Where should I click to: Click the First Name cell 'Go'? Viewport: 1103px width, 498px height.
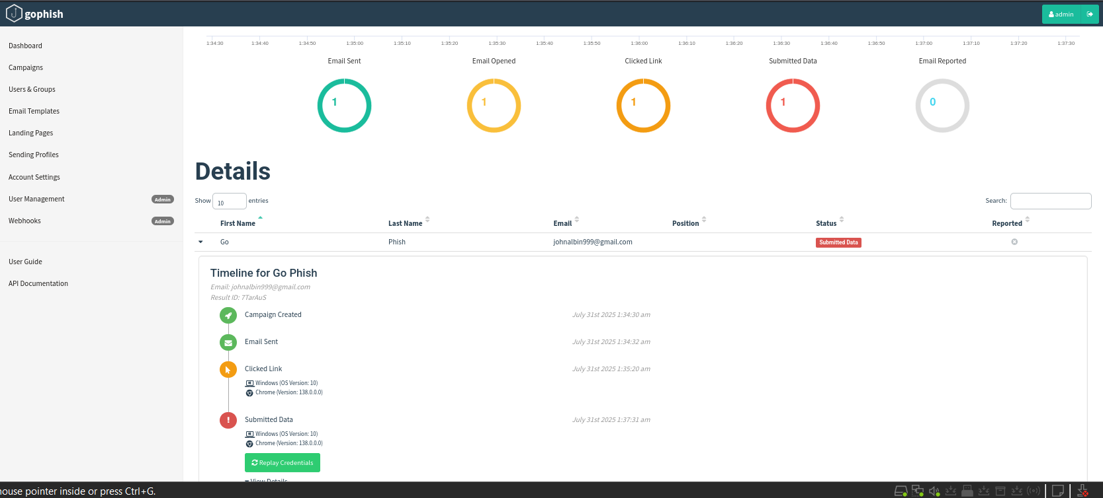point(224,242)
